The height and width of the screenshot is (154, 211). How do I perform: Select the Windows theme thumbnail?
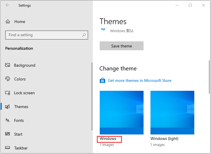click(122, 113)
